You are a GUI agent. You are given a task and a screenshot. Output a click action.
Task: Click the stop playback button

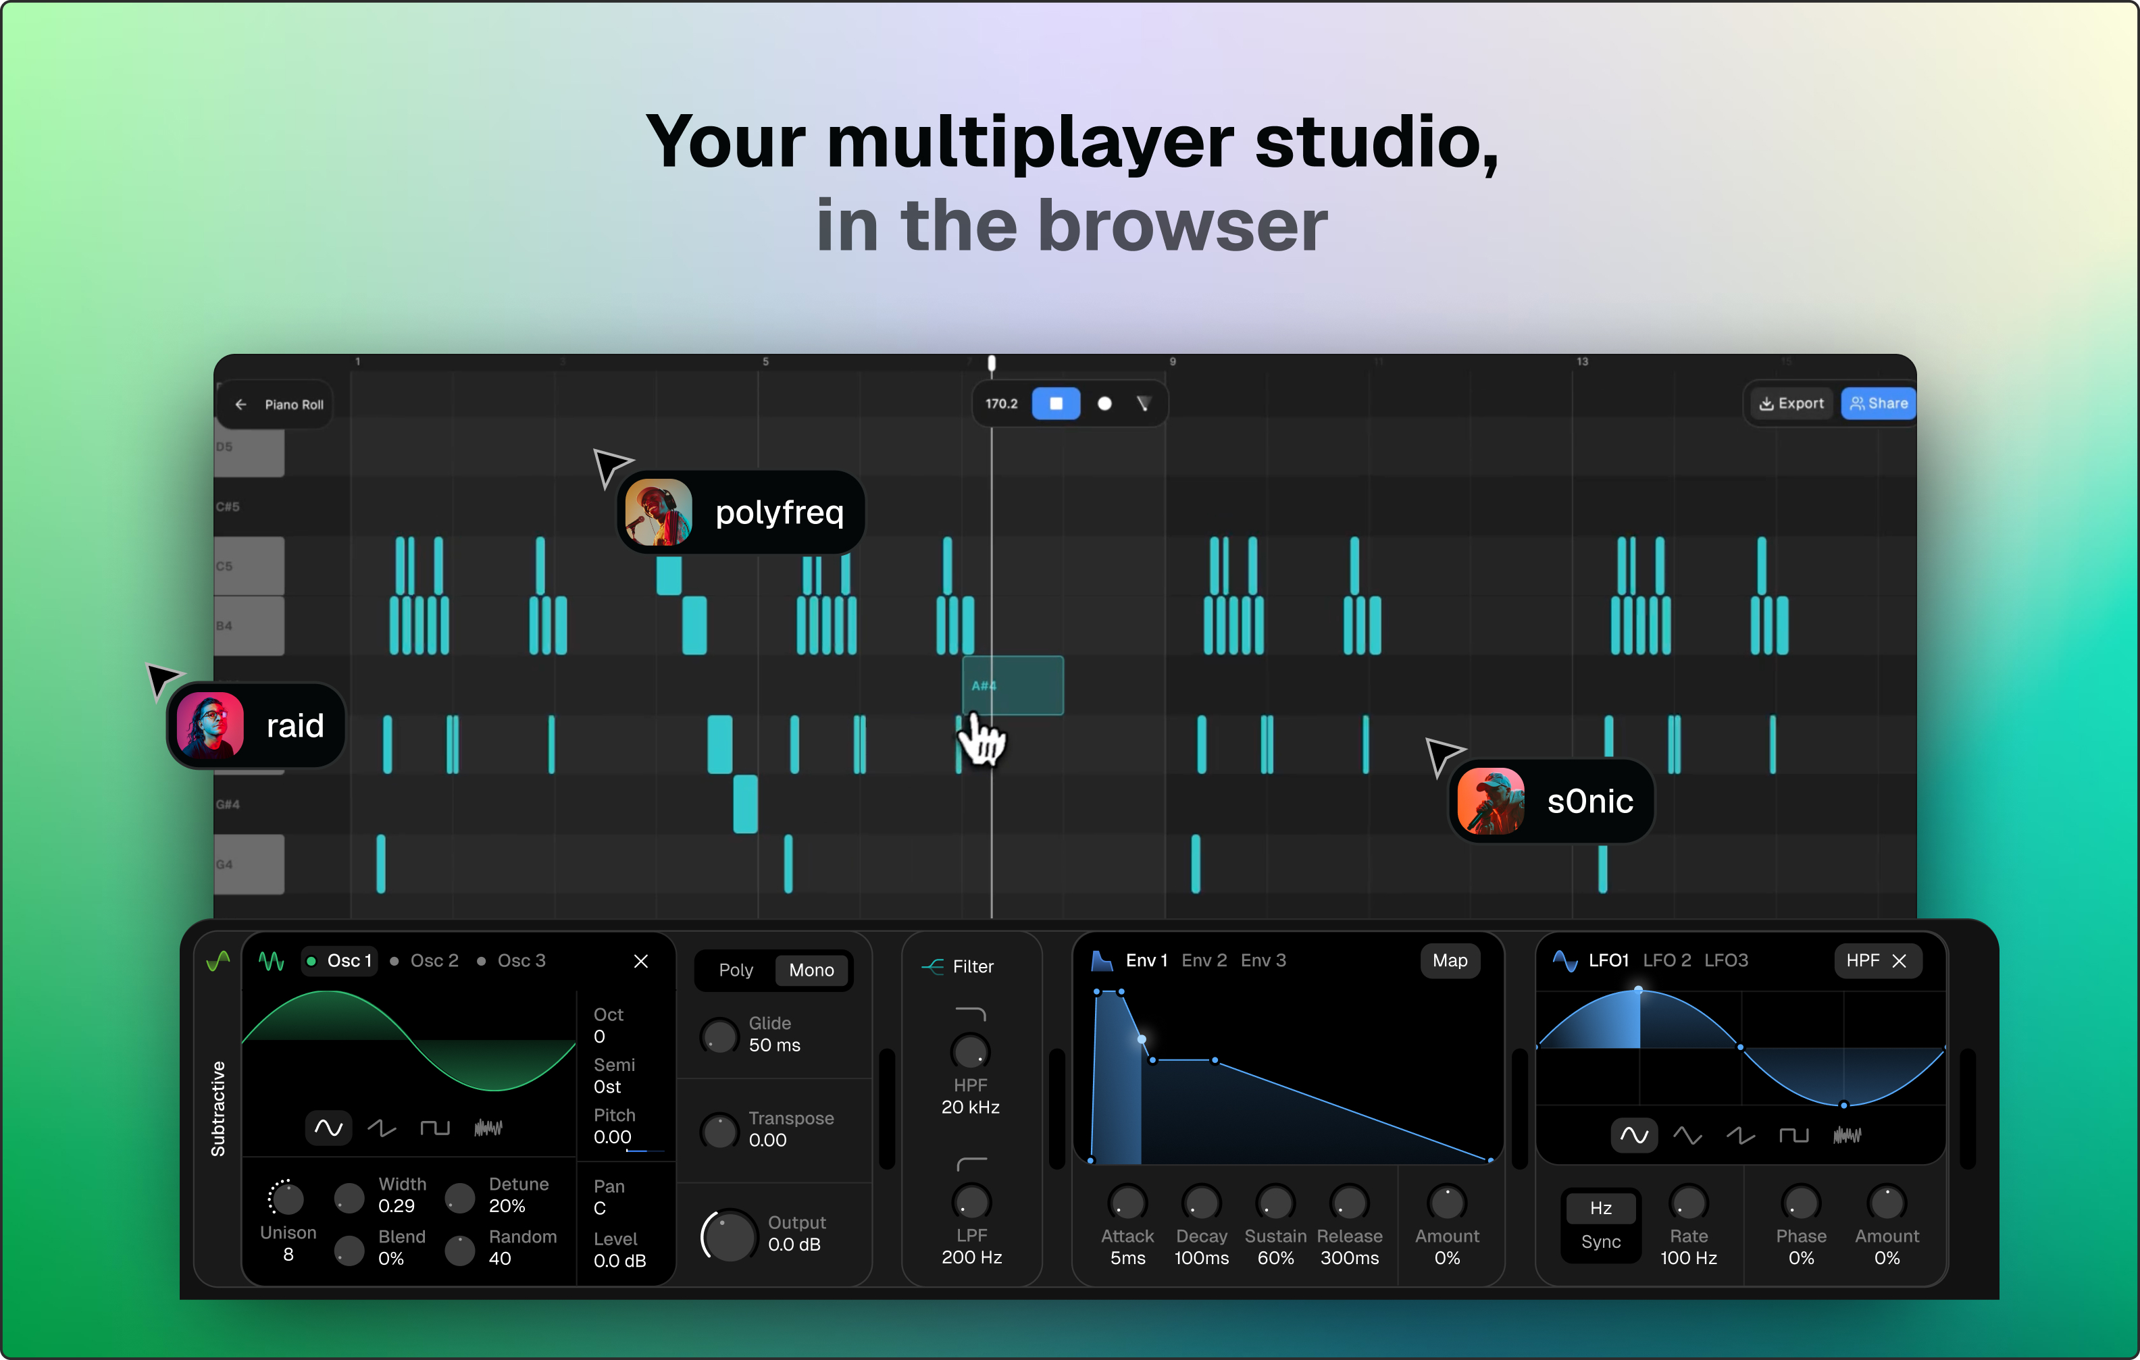pos(1056,403)
